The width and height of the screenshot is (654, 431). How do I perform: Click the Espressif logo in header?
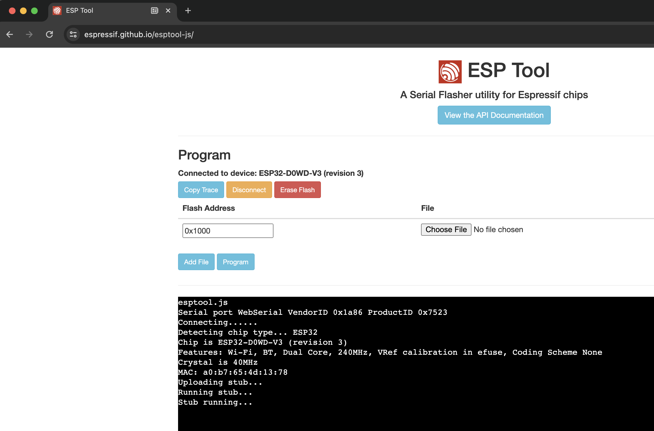click(x=450, y=72)
